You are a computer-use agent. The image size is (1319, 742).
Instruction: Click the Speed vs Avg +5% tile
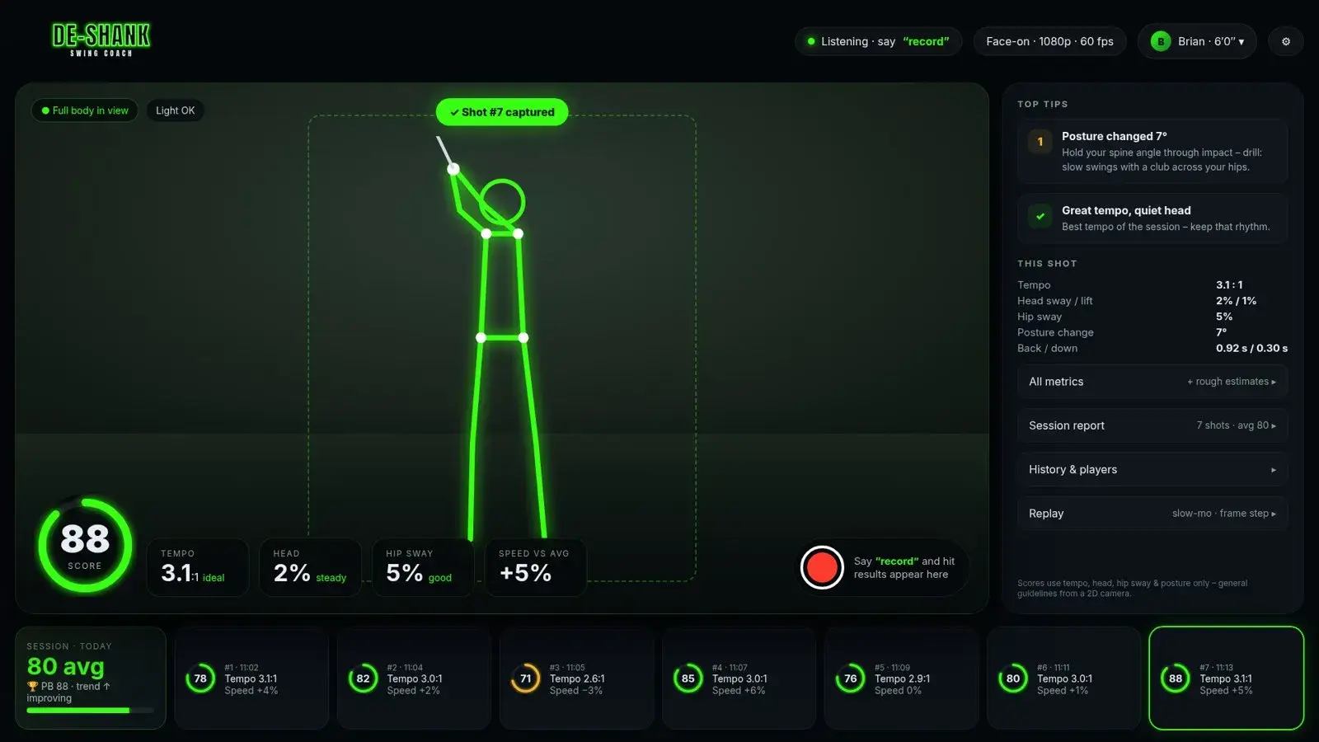(x=536, y=567)
